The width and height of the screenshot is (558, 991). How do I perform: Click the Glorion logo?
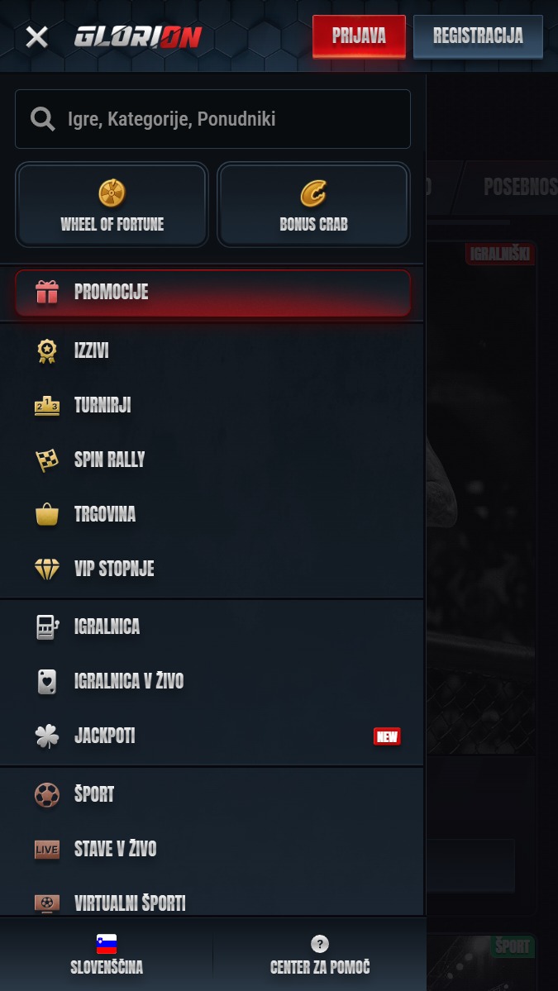coord(138,37)
